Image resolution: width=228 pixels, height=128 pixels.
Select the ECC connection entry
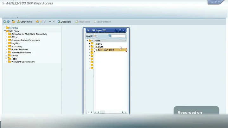coord(100,44)
